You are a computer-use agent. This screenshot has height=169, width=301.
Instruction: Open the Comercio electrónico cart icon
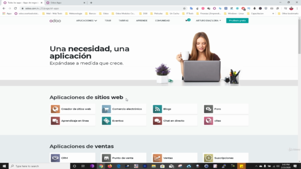point(106,109)
